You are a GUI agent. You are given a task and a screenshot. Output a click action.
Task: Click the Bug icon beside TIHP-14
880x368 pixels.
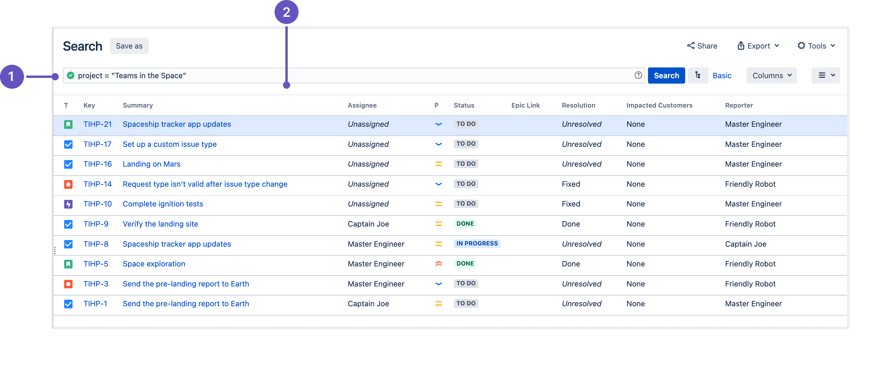(x=68, y=184)
